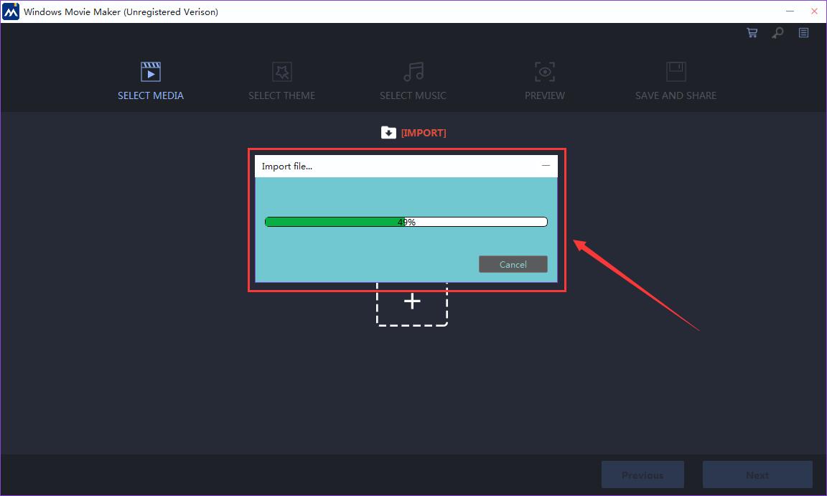
Task: Close the Windows Movie Maker window
Action: [x=814, y=11]
